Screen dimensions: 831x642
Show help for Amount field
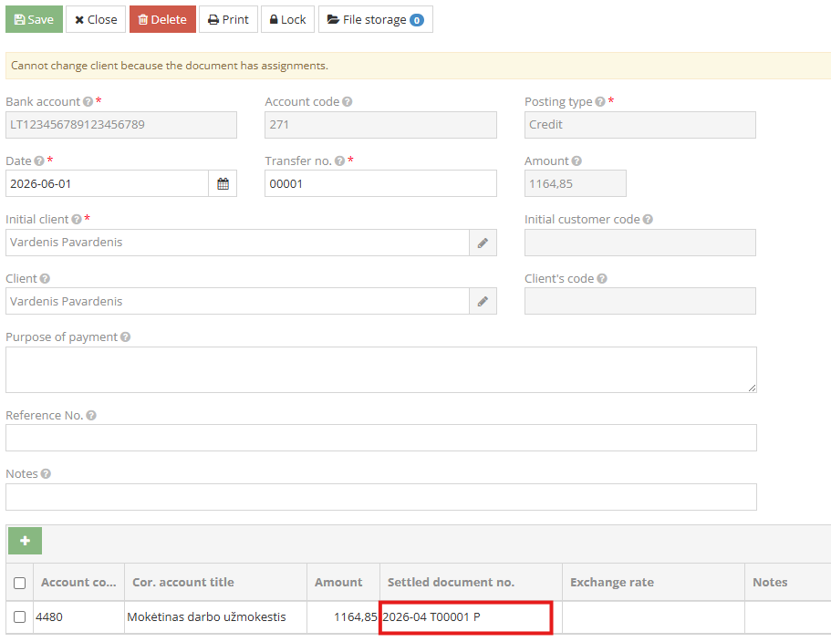(577, 161)
